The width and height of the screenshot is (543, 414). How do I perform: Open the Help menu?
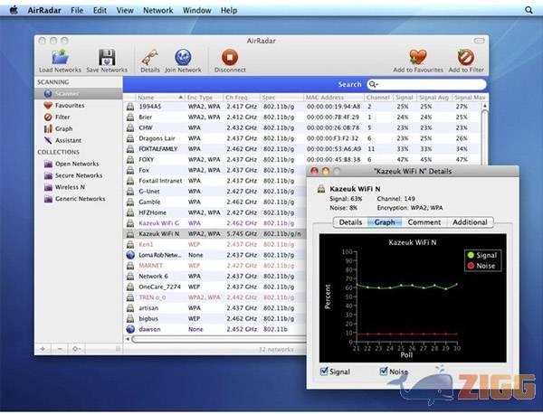[229, 10]
